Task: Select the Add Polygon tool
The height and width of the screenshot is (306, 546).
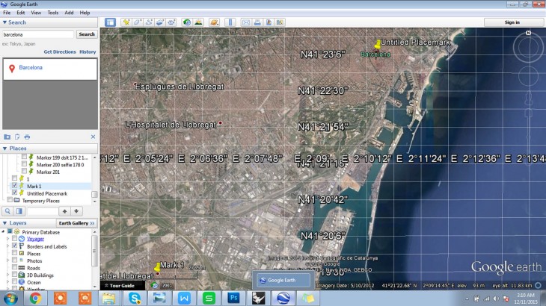Action: tap(138, 22)
